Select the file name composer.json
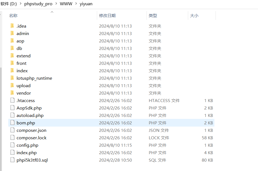 pos(31,130)
